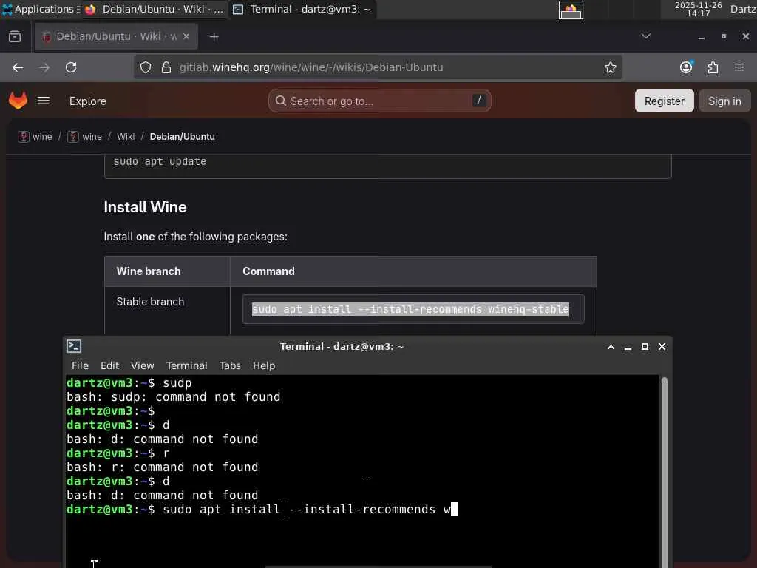Click the terminal vertical scrollbar
The height and width of the screenshot is (568, 757).
click(665, 471)
